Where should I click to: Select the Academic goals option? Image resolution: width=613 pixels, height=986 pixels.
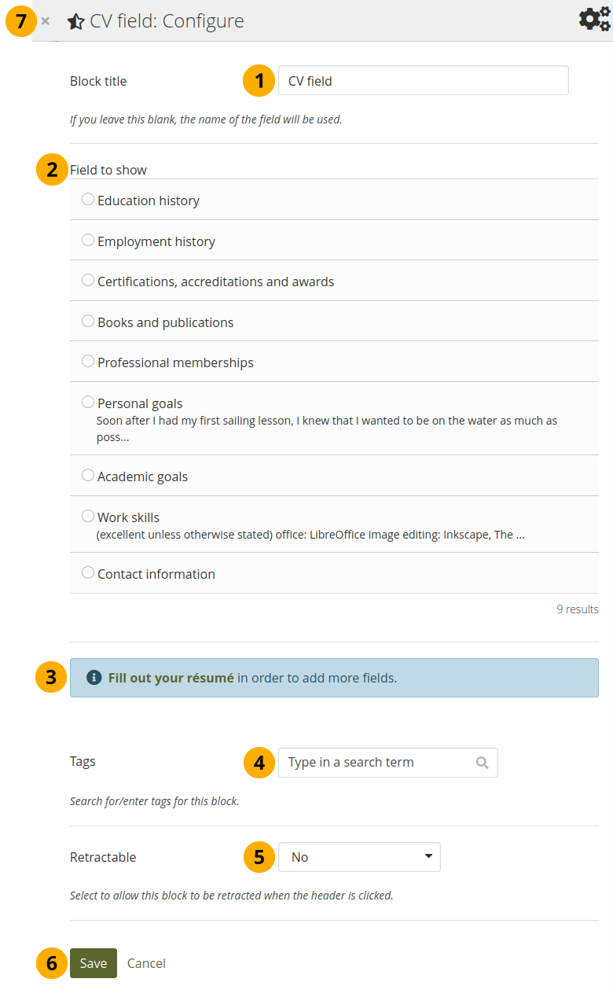(88, 476)
